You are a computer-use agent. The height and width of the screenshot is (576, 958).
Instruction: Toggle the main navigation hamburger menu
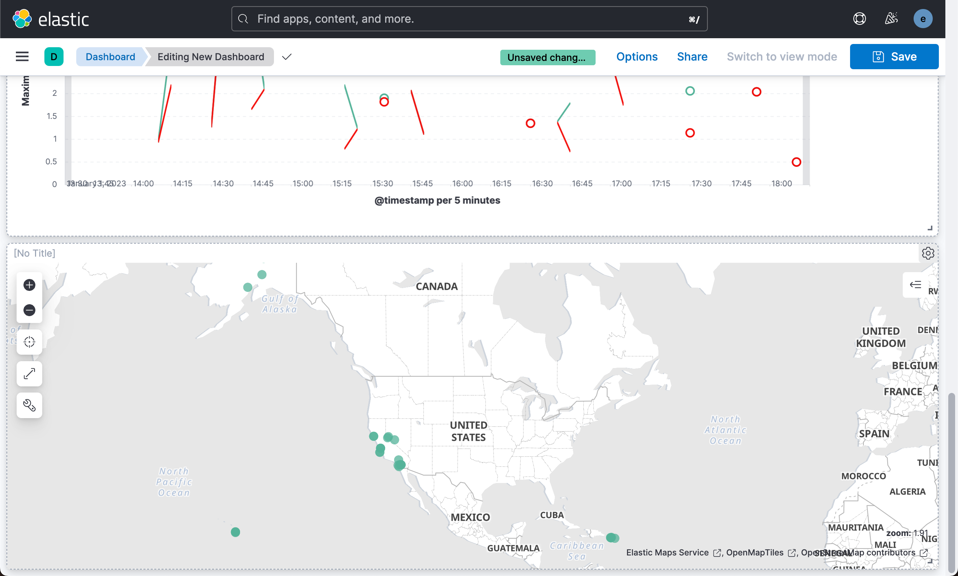pos(22,57)
